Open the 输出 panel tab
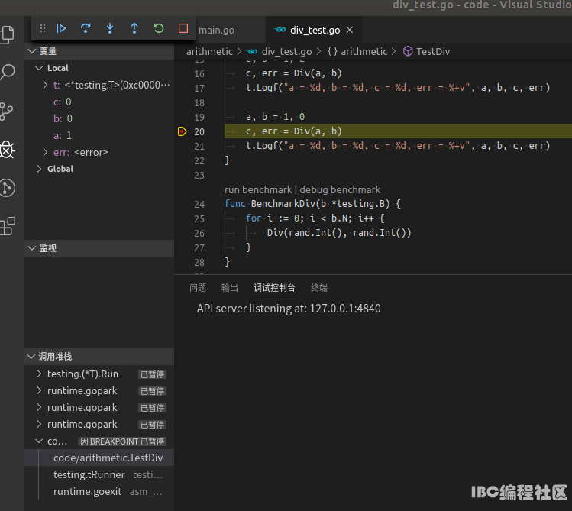This screenshot has height=511, width=572. tap(230, 288)
